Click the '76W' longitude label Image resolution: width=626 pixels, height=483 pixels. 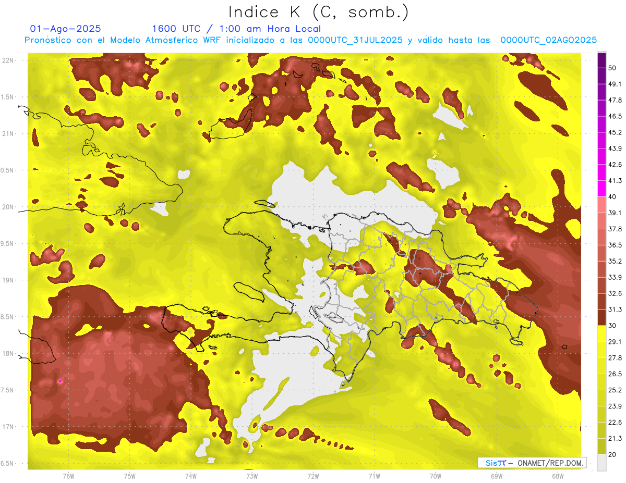pos(68,476)
